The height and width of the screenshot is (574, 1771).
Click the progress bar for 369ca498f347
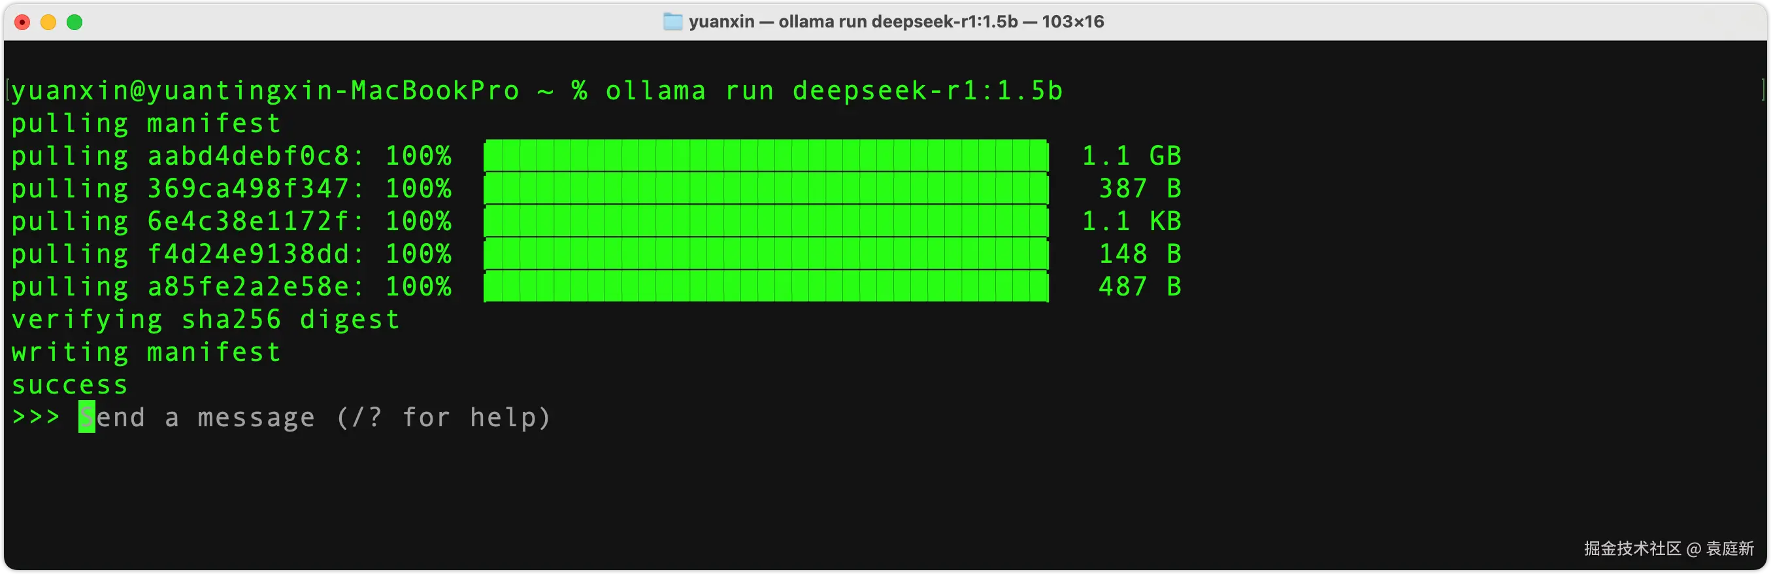coord(766,188)
